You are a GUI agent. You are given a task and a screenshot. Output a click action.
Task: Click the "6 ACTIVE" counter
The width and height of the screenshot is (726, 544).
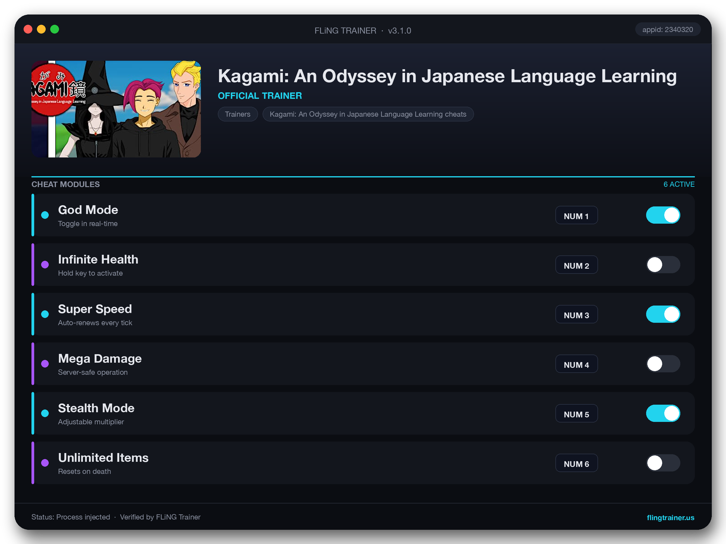coord(679,184)
